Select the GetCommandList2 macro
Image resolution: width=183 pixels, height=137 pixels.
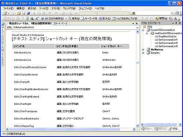coord(166,43)
